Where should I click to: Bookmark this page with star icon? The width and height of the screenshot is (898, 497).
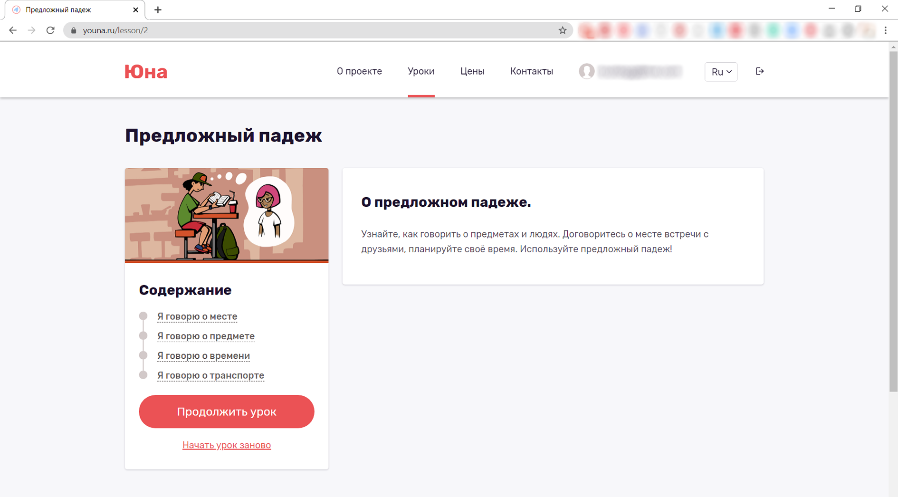click(x=563, y=30)
